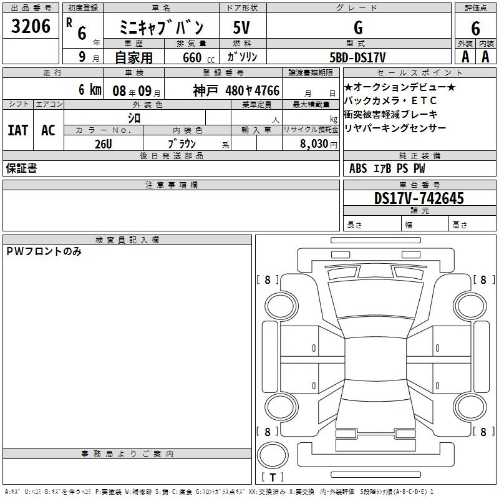Click the リヤパーキングセンサー sales point
499x499 pixels.
[x=395, y=128]
